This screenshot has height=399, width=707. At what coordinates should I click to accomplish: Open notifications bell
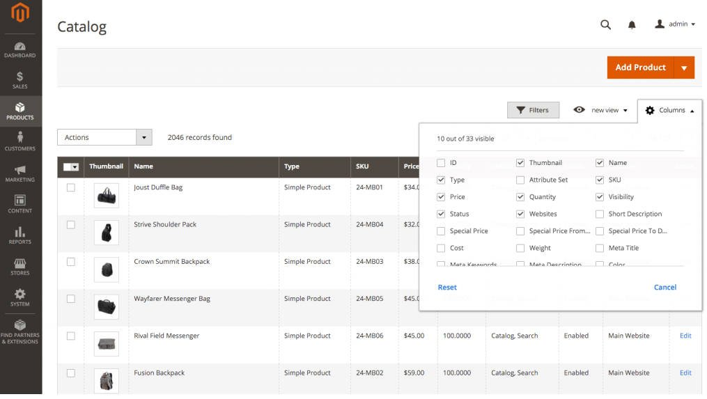pos(632,25)
